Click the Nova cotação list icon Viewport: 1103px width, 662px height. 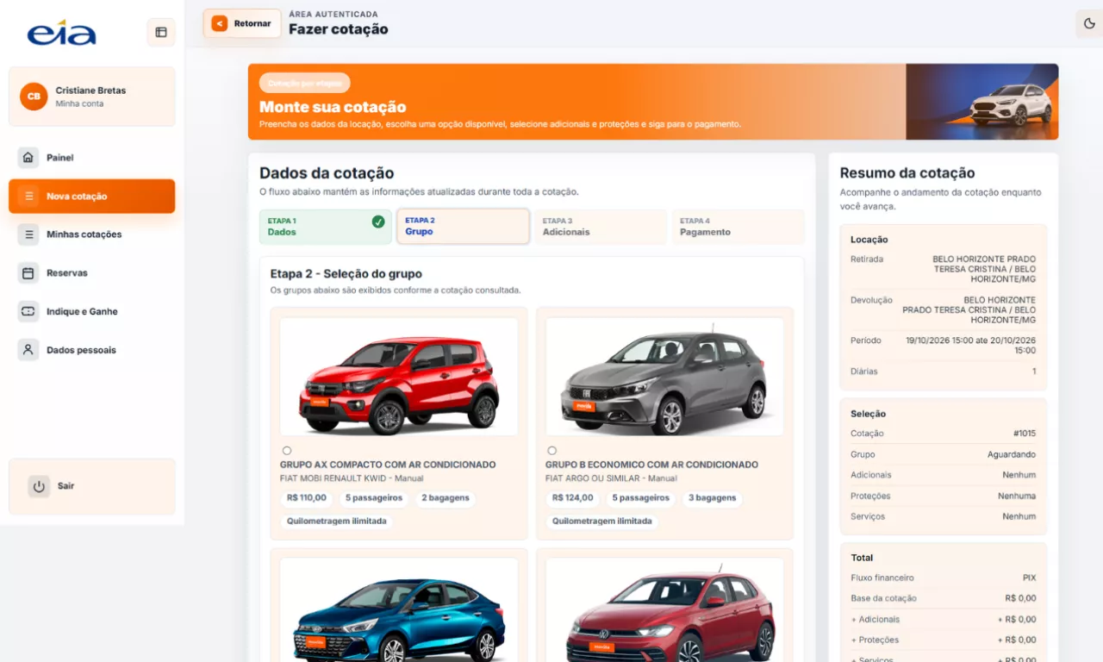point(28,197)
